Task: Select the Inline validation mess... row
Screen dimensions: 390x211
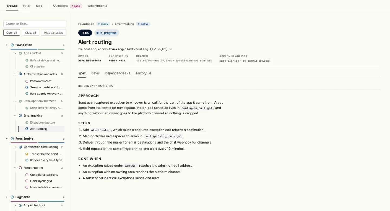Action: pyautogui.click(x=41, y=187)
